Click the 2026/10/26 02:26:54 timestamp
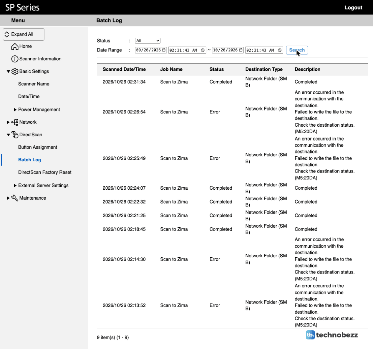Image resolution: width=373 pixels, height=351 pixels. [x=124, y=112]
